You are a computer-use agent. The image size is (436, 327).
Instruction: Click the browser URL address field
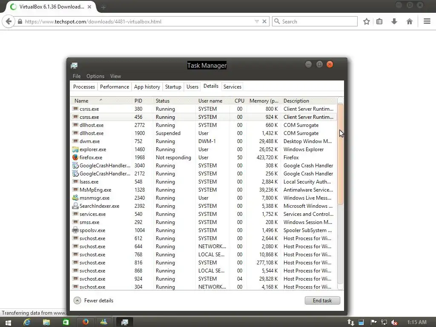(x=138, y=21)
